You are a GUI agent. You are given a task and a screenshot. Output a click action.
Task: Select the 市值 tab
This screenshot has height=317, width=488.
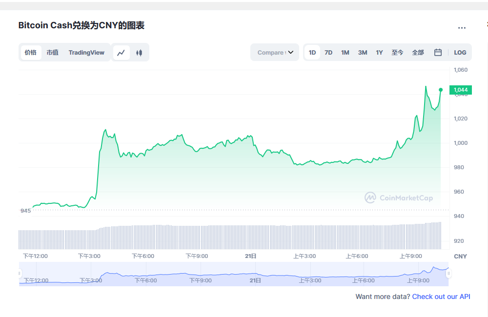tap(52, 53)
